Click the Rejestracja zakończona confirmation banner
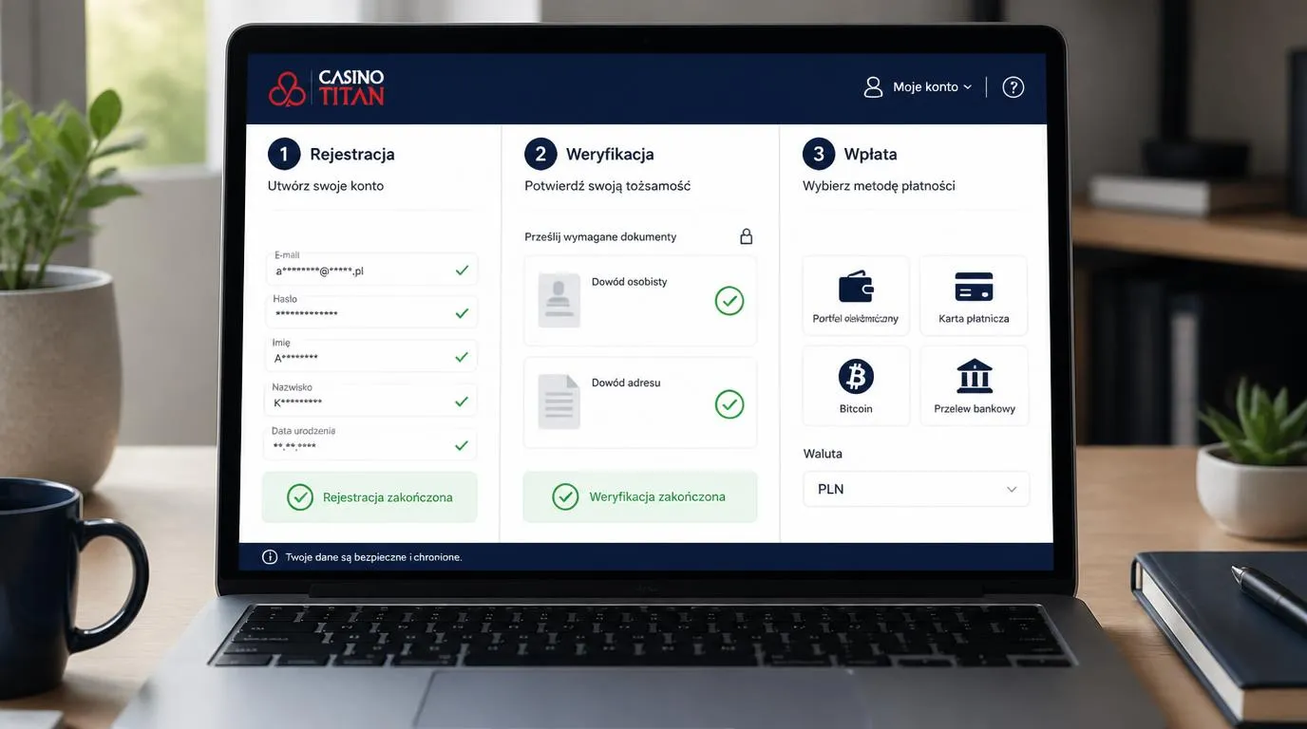 [369, 496]
